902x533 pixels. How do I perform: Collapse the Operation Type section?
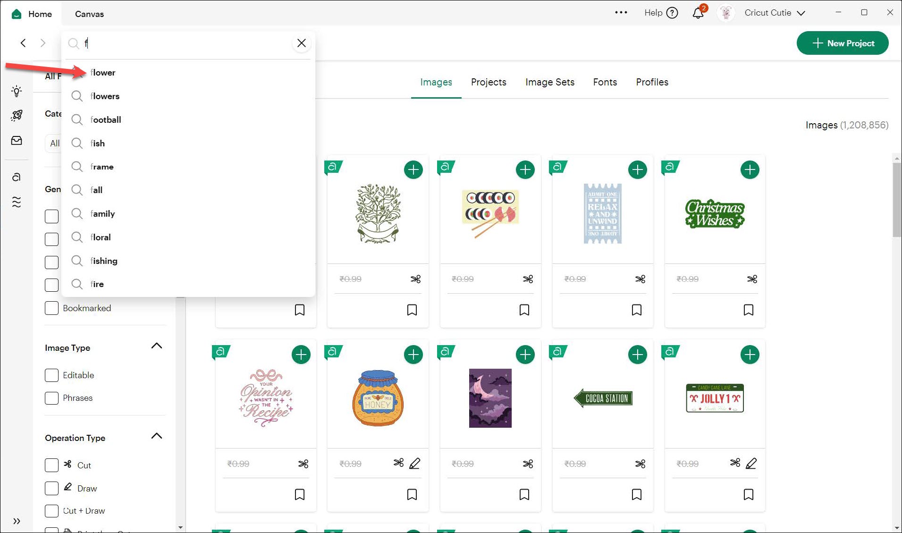pos(156,436)
